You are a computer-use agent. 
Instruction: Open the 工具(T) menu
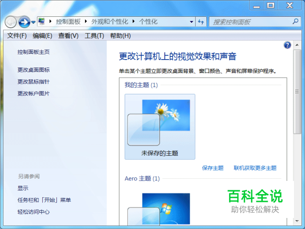pyautogui.click(x=94, y=36)
